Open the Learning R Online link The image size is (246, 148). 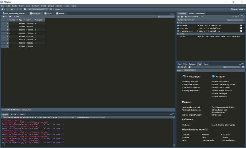190,82
